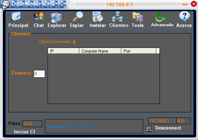Click the skull icon in title bar
198x140 pixels.
click(x=6, y=5)
